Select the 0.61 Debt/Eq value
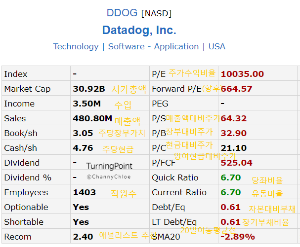 230,207
